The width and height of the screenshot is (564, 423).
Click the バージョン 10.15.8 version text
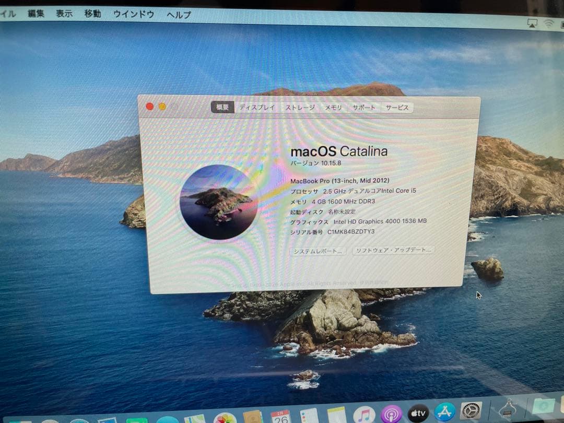pyautogui.click(x=316, y=163)
